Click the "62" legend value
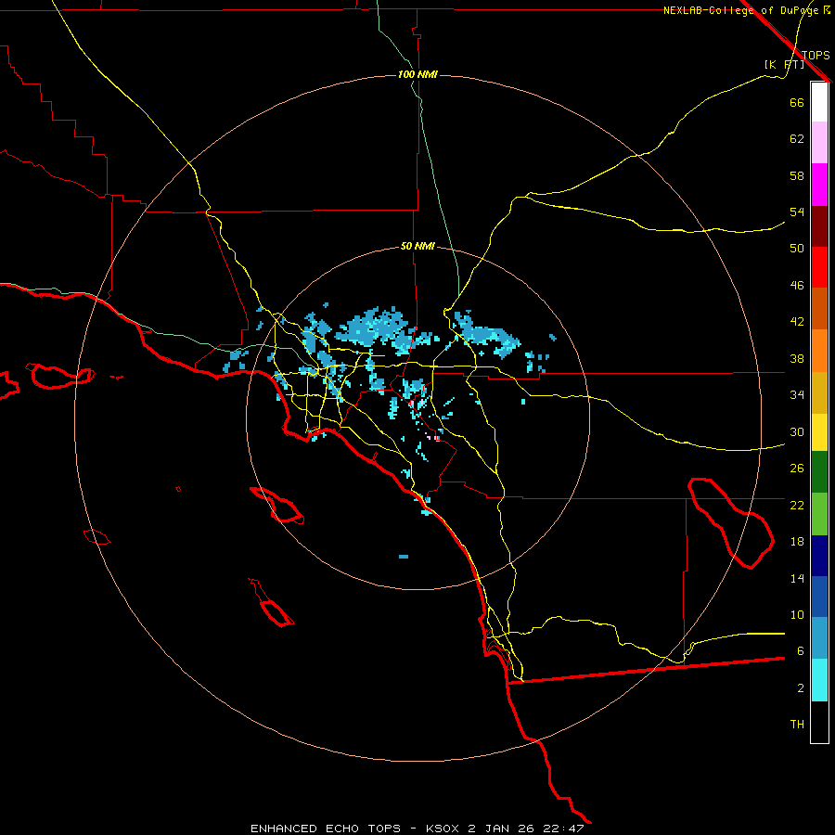This screenshot has height=835, width=835. 797,139
